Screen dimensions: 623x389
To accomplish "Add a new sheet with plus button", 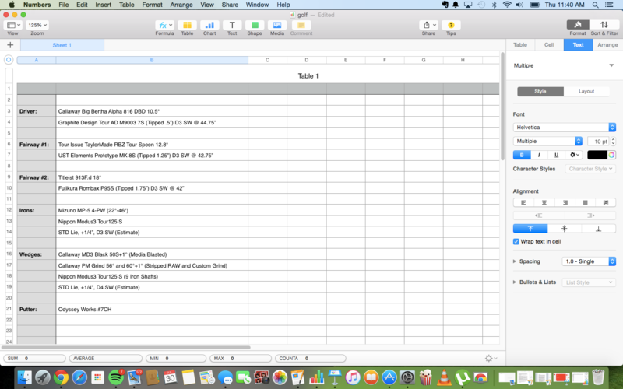I will pyautogui.click(x=10, y=45).
